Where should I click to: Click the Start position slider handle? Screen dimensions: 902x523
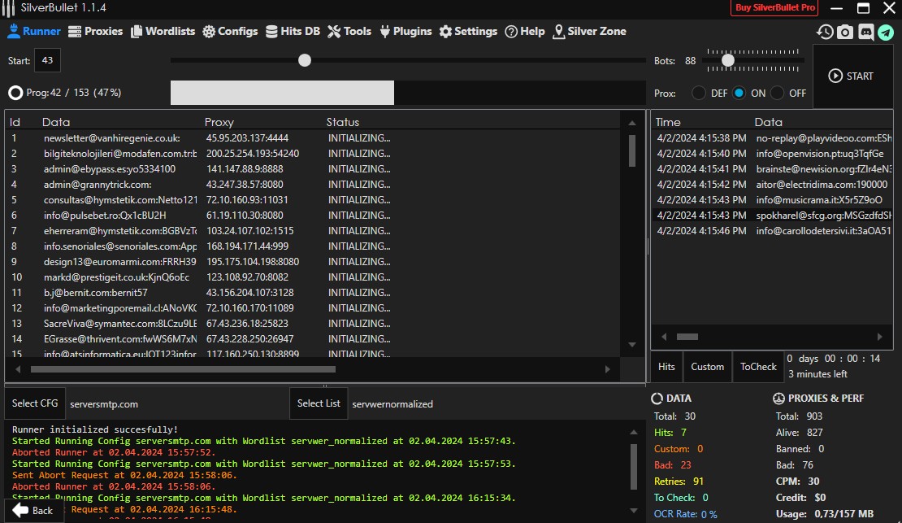304,60
